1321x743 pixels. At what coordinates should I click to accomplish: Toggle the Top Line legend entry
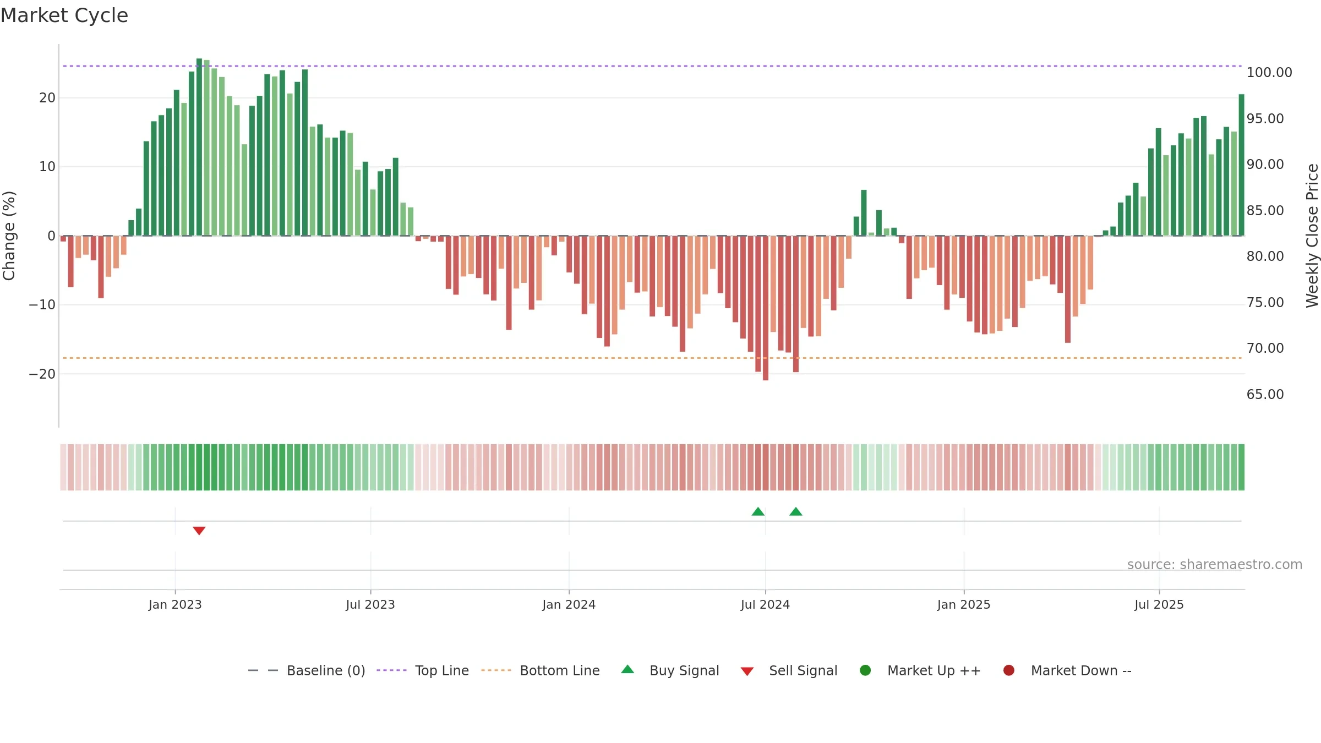[x=423, y=670]
